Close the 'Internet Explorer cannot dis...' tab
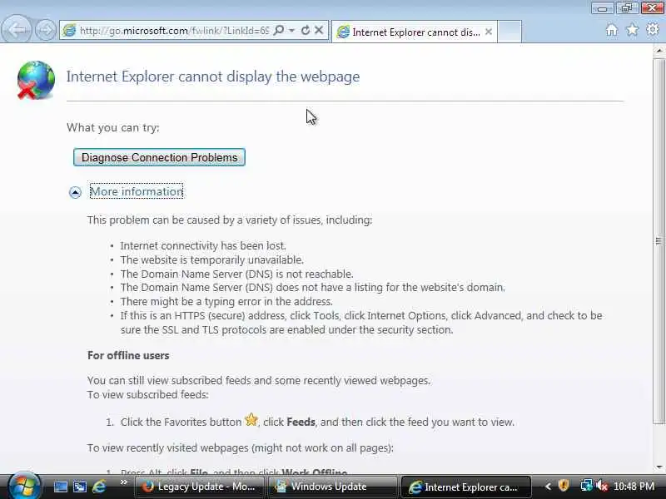Viewport: 666px width, 499px height. pyautogui.click(x=489, y=32)
